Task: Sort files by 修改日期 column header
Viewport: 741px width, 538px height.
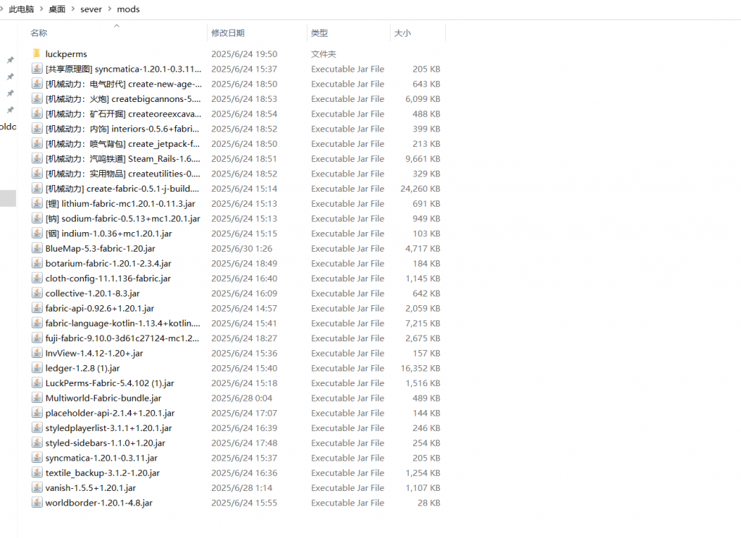Action: [228, 33]
